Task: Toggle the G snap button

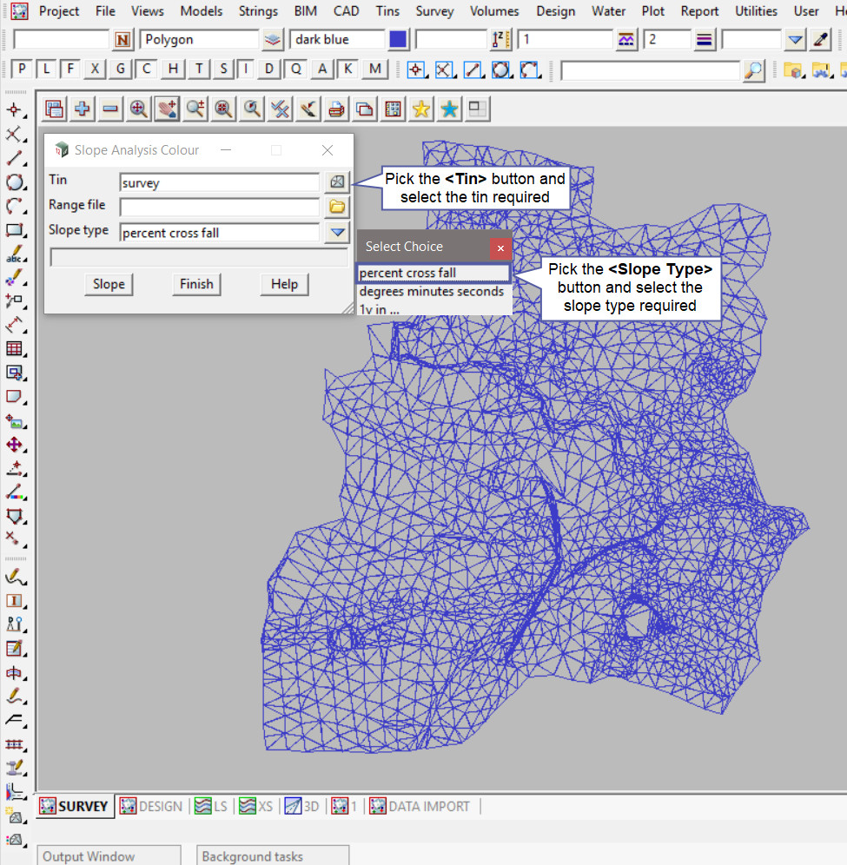Action: [120, 69]
